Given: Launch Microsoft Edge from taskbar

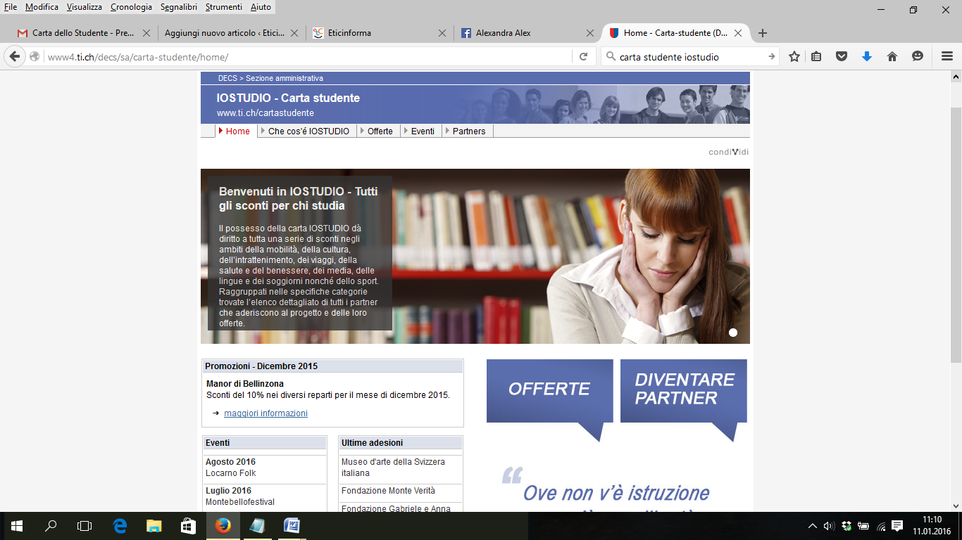Looking at the screenshot, I should [120, 526].
